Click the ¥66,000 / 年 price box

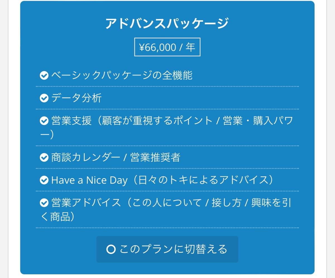(167, 47)
